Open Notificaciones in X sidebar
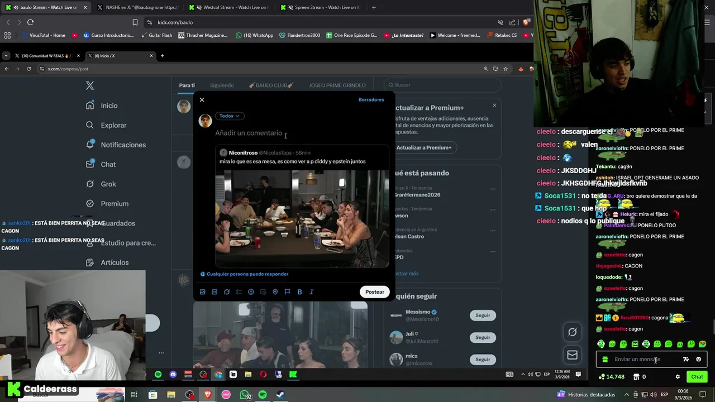 pyautogui.click(x=116, y=145)
